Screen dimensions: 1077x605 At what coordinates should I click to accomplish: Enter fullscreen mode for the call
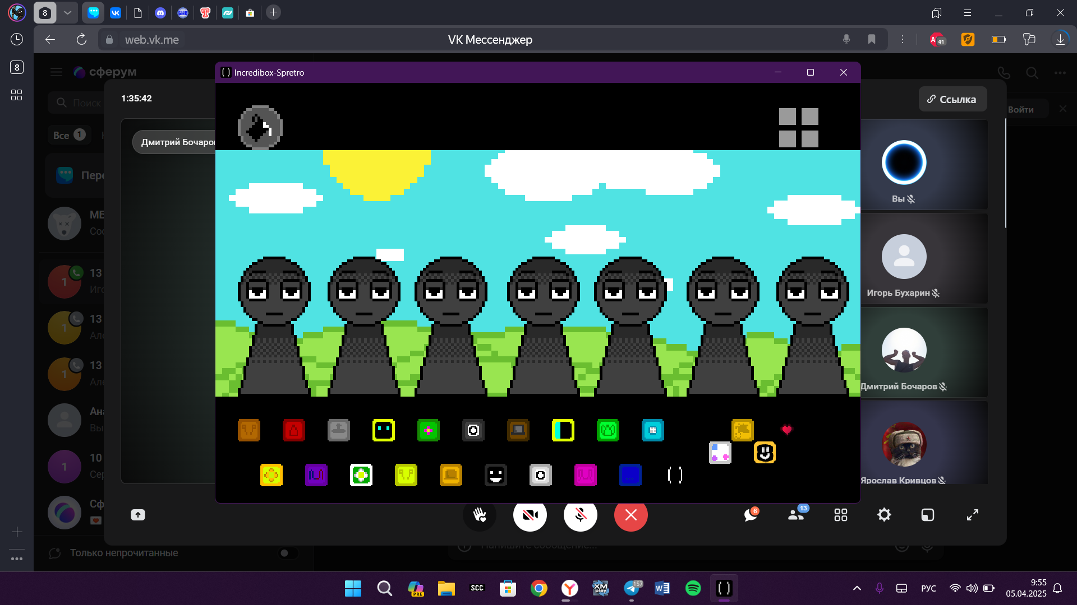click(973, 515)
